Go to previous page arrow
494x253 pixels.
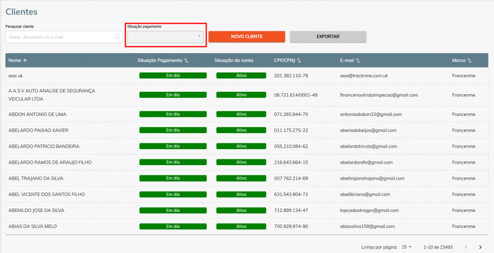(x=466, y=247)
